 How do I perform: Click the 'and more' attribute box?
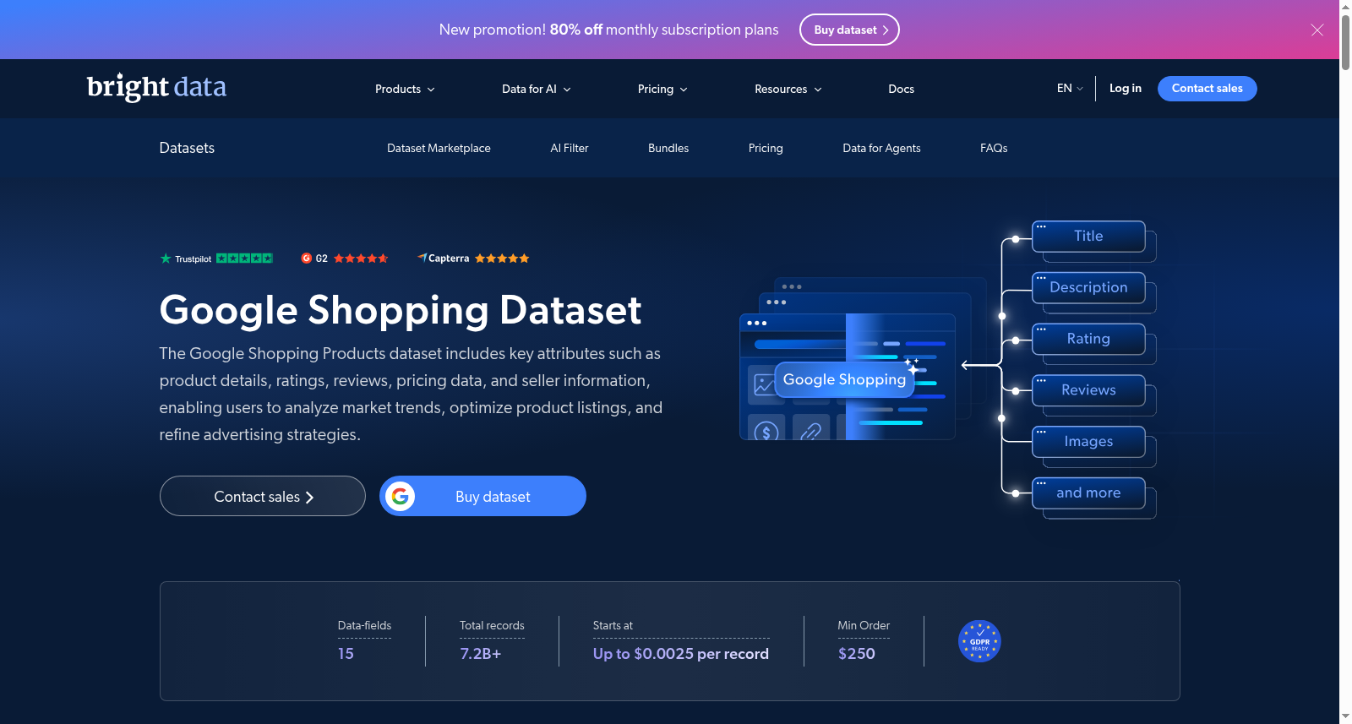tap(1088, 493)
